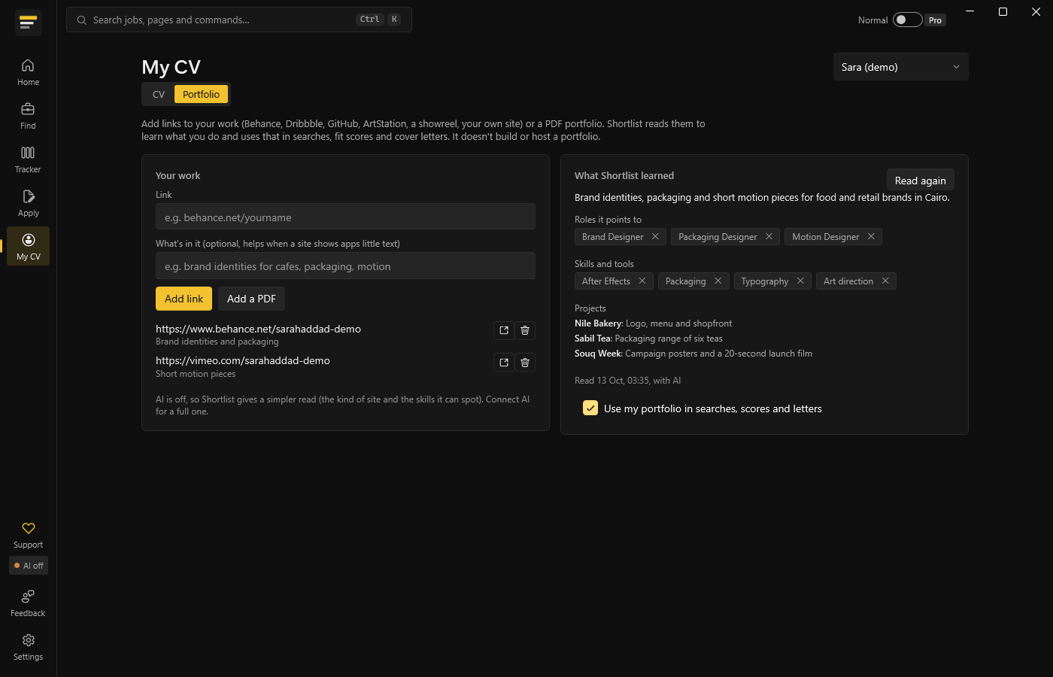1053x677 pixels.
Task: Click the Souq Week project line
Action: pyautogui.click(x=693, y=354)
